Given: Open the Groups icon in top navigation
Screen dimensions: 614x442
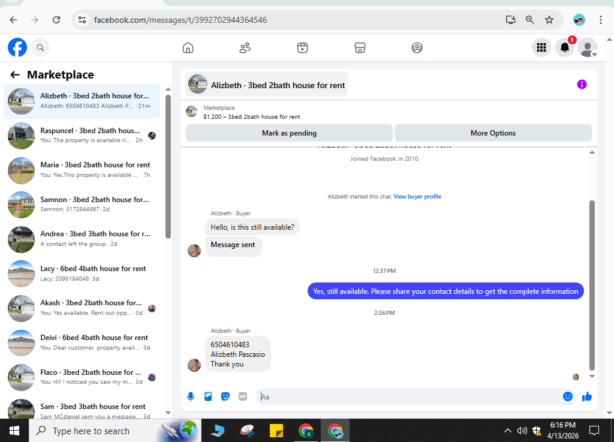Looking at the screenshot, I should tap(417, 48).
